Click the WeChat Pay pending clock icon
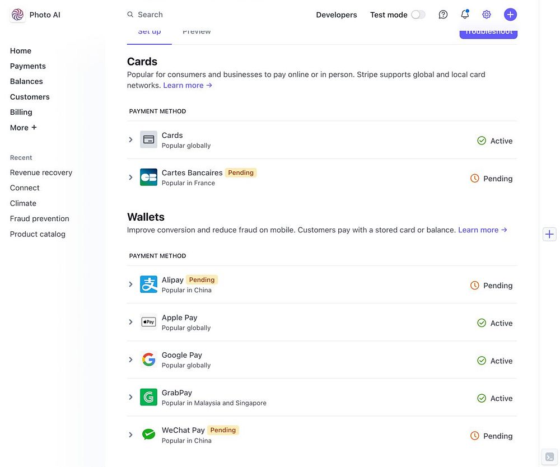This screenshot has width=560, height=467. click(474, 436)
